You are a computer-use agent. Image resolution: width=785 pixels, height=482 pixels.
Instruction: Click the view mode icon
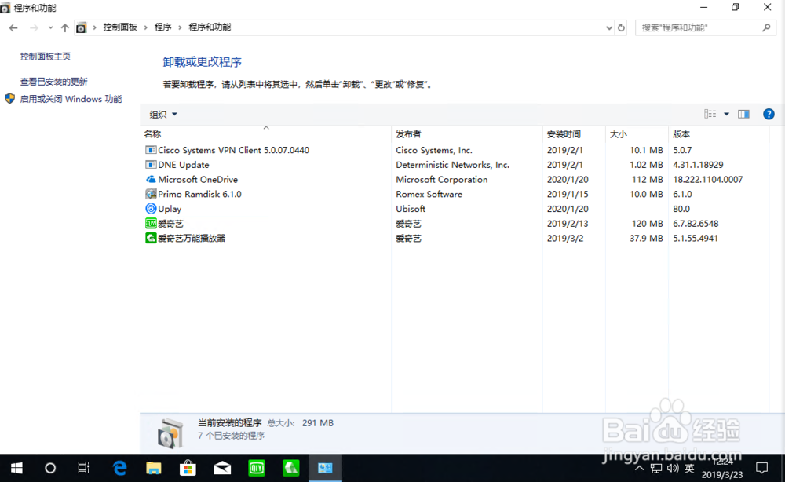pyautogui.click(x=710, y=114)
